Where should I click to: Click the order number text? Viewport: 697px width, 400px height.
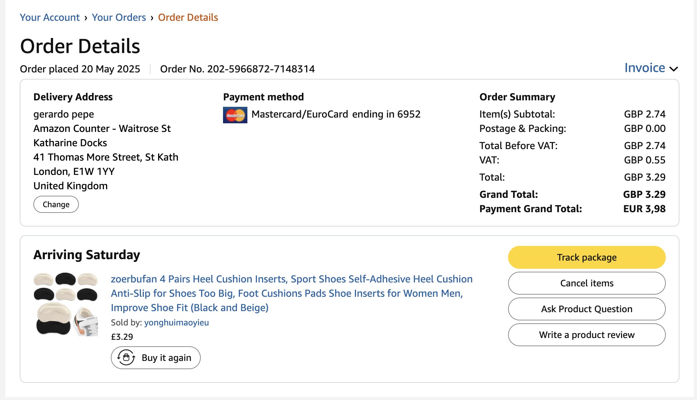[x=237, y=69]
